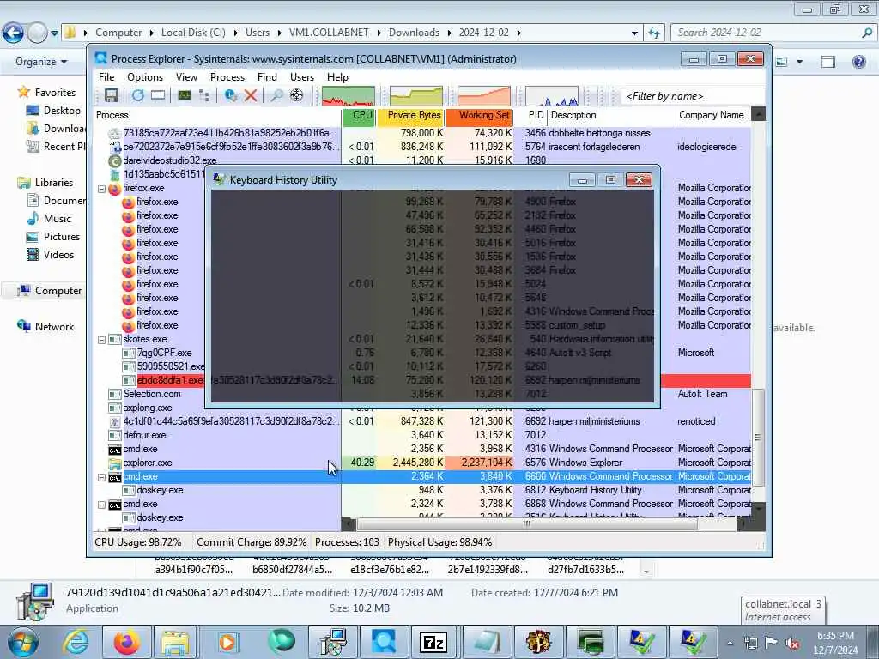Sort by the PID column header
The image size is (879, 659).
click(x=530, y=116)
